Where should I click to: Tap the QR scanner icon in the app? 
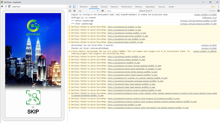coord(33,97)
